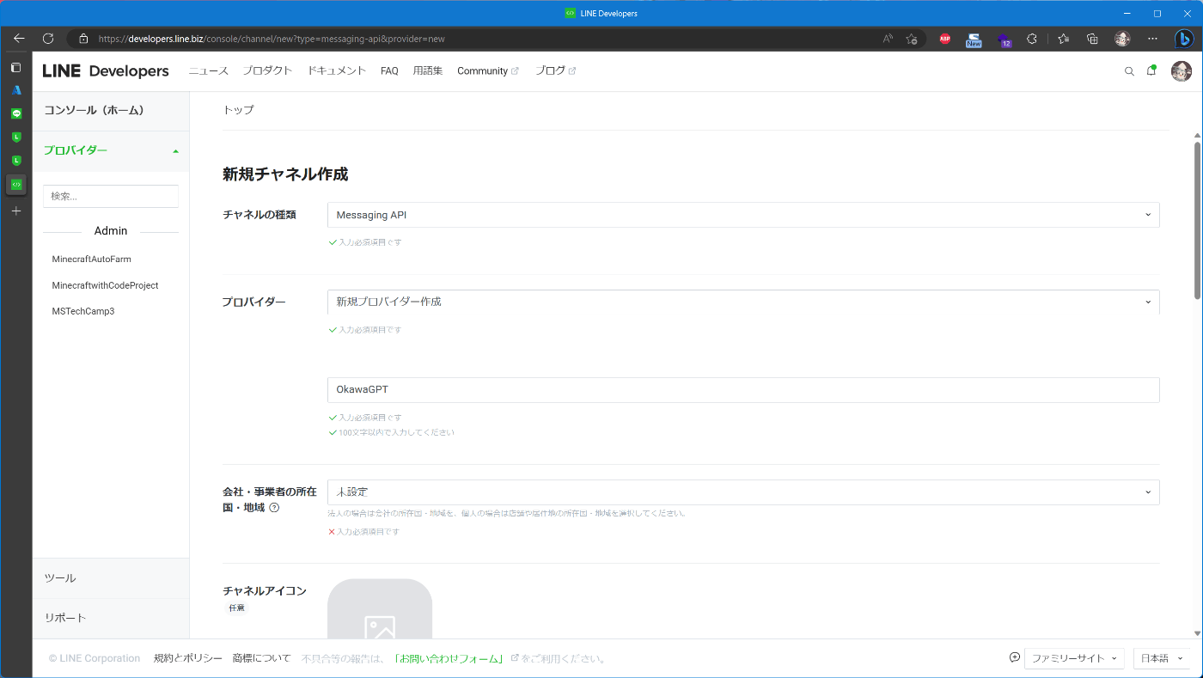The width and height of the screenshot is (1203, 678).
Task: Open 規約とポリシー in the footer
Action: coord(187,658)
